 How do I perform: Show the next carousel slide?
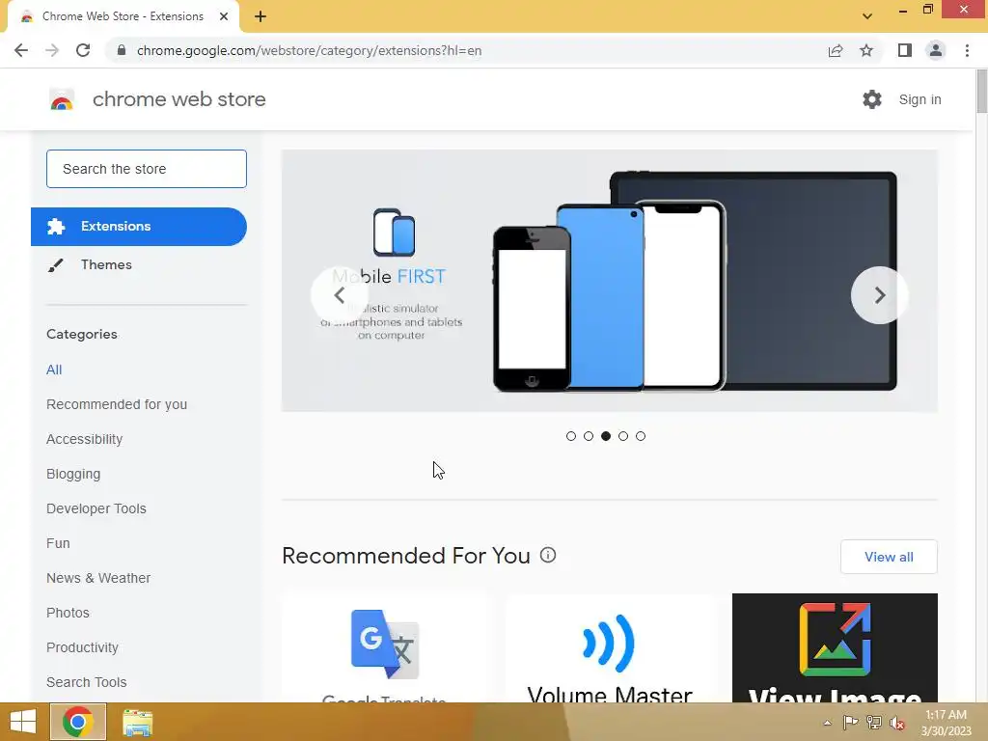pyautogui.click(x=880, y=295)
